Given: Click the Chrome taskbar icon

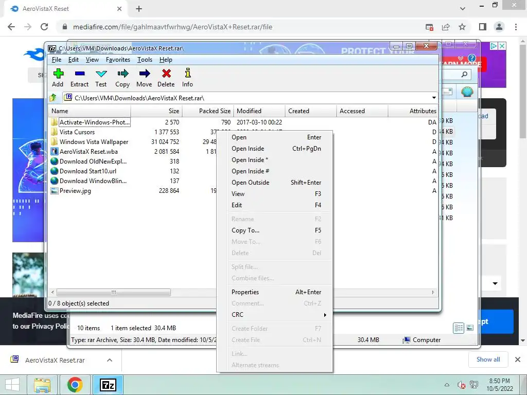Looking at the screenshot, I should click(x=75, y=385).
